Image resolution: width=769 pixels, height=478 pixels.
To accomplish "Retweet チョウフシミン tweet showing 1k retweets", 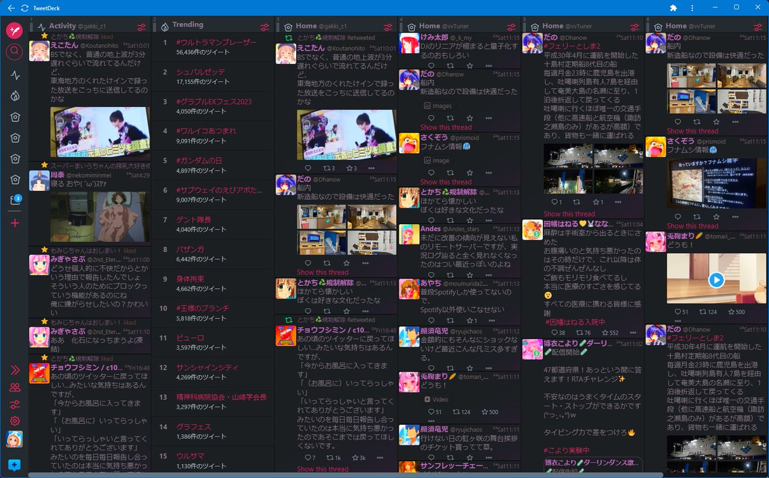I will (334, 457).
